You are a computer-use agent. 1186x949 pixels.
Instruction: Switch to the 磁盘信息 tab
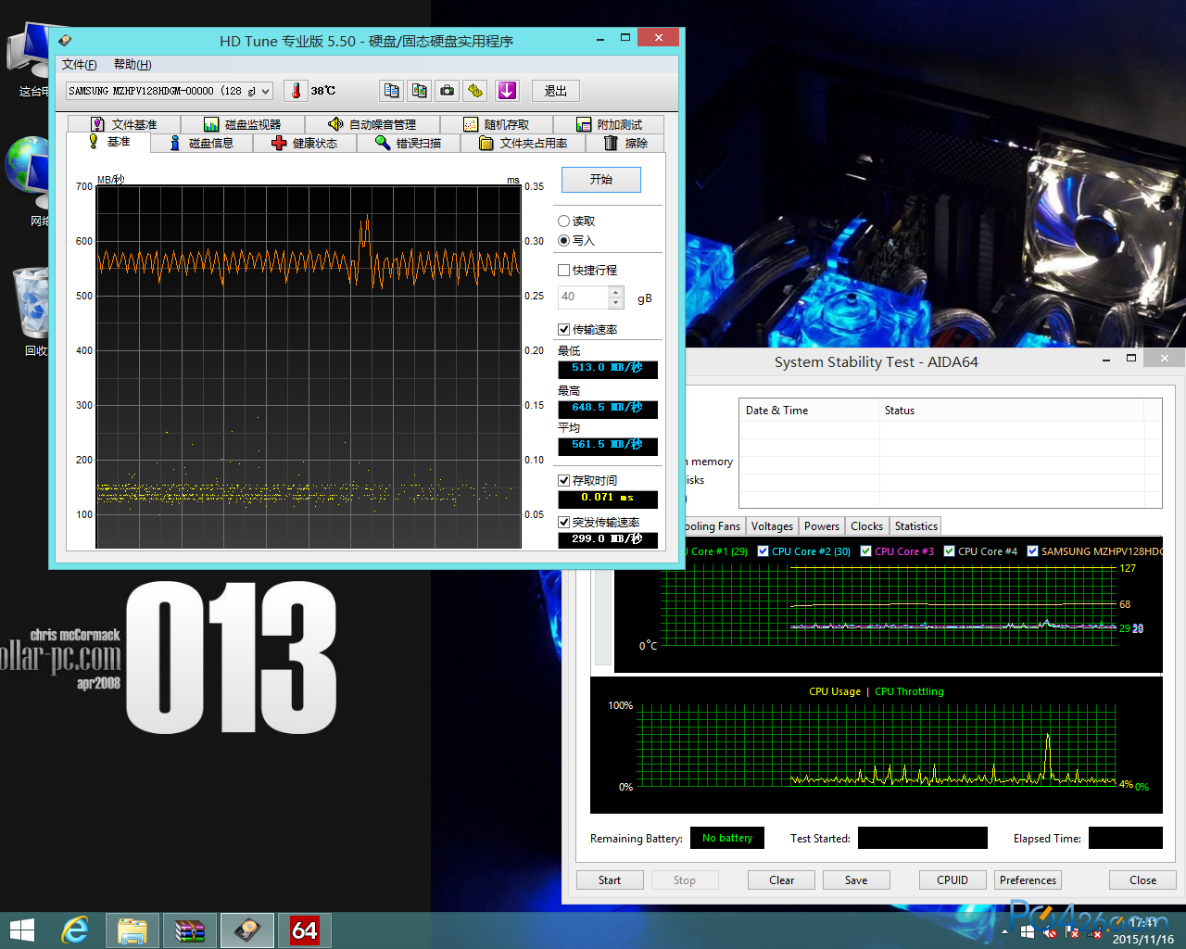coord(202,143)
